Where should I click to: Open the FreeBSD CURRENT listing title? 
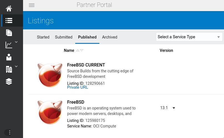pyautogui.click(x=86, y=65)
